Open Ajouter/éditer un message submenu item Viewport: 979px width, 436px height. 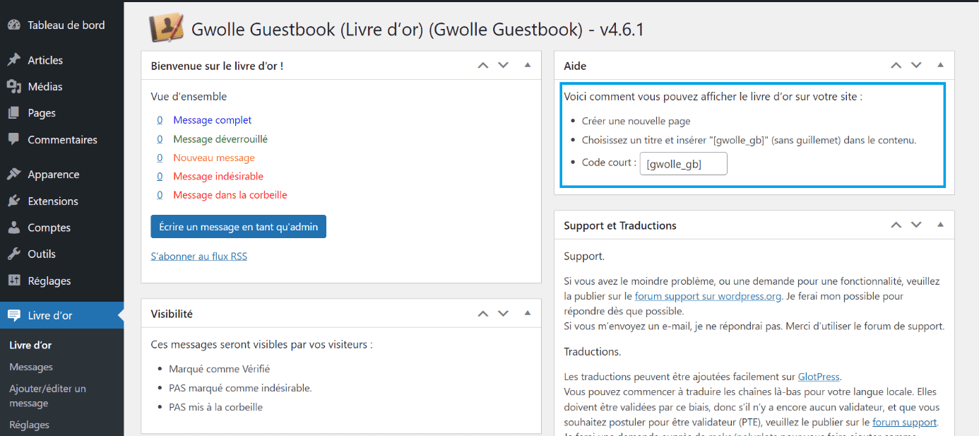point(47,396)
